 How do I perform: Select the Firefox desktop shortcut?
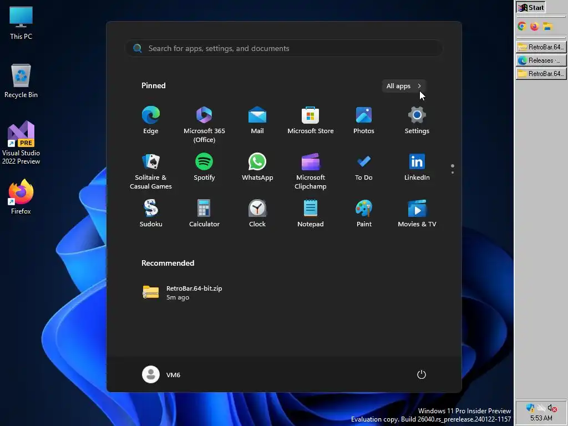21,197
